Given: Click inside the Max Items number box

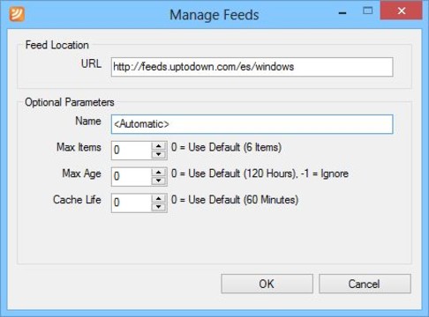Looking at the screenshot, I should (132, 151).
